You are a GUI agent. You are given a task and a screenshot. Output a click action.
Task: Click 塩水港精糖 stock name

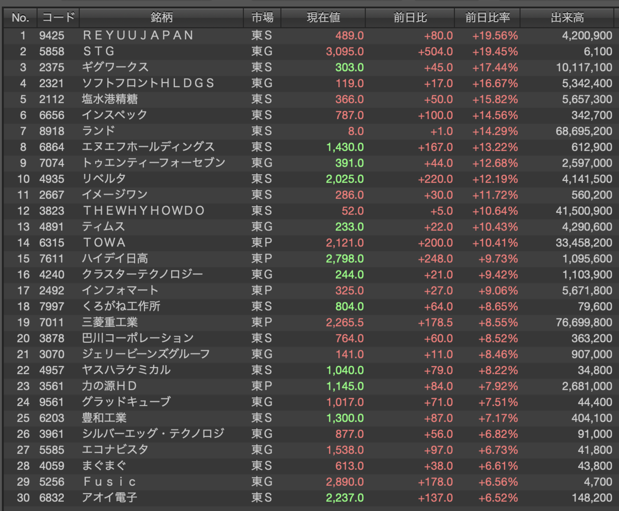(x=110, y=99)
